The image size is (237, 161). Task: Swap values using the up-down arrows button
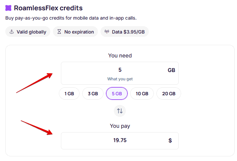(120, 111)
